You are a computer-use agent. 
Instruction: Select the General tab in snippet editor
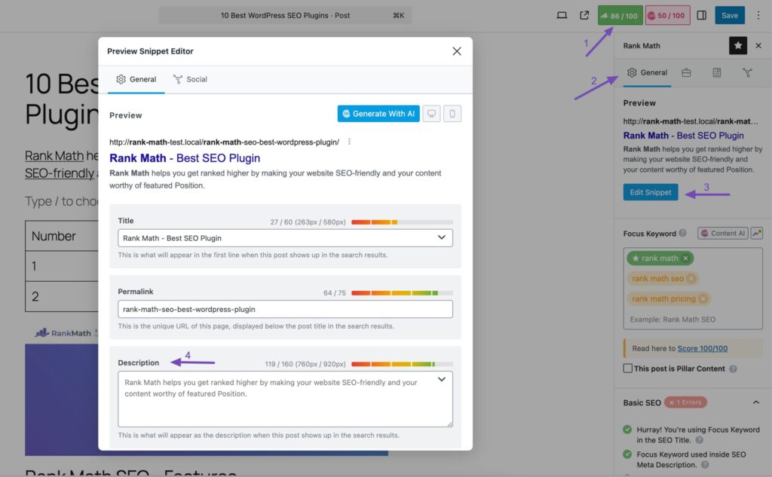[136, 79]
